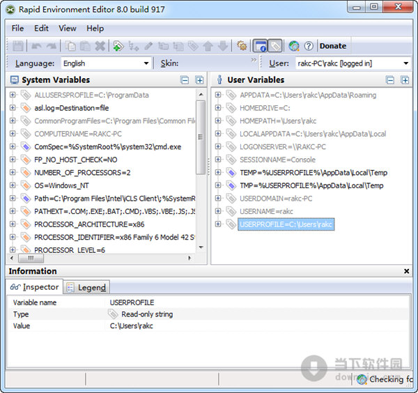
Task: Open the Language dropdown showing English
Action: click(106, 63)
